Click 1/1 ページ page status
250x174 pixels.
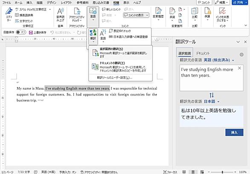pyautogui.click(x=7, y=172)
